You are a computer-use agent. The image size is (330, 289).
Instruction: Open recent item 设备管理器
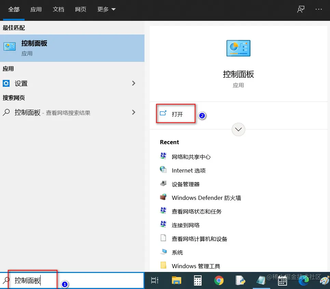(x=185, y=184)
